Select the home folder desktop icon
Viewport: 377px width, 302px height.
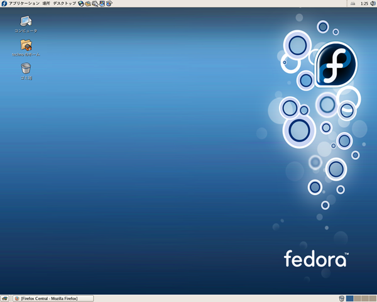click(x=26, y=45)
